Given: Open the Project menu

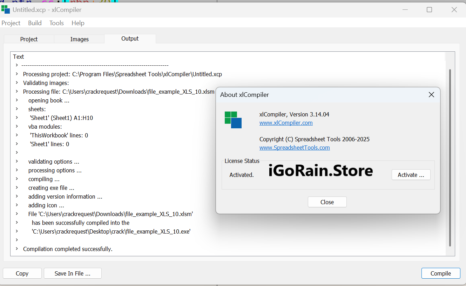Looking at the screenshot, I should click(11, 23).
